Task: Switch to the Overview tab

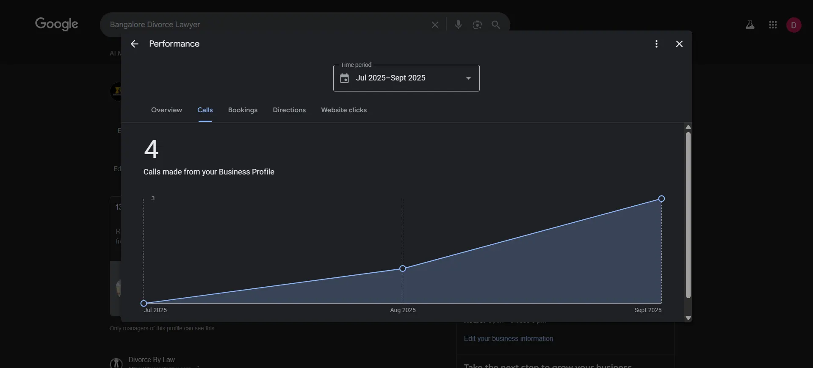Action: 166,110
